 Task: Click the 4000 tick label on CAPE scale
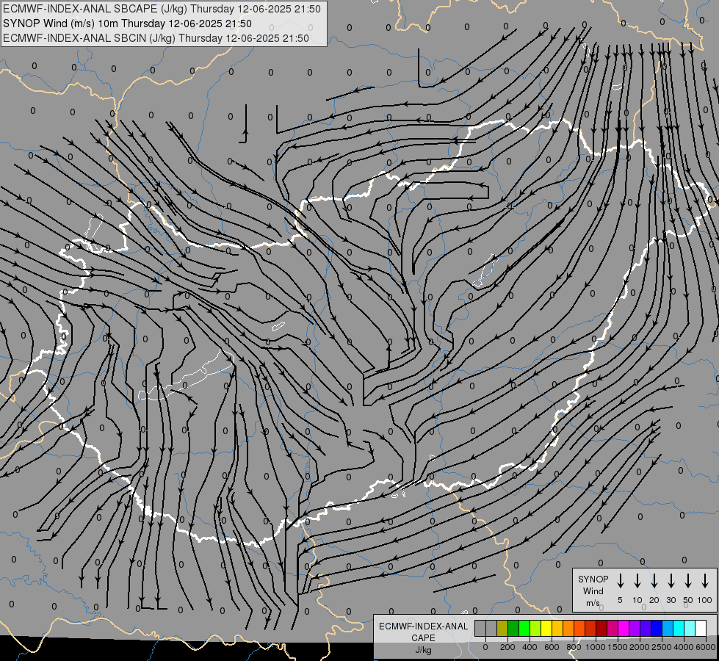tap(684, 647)
